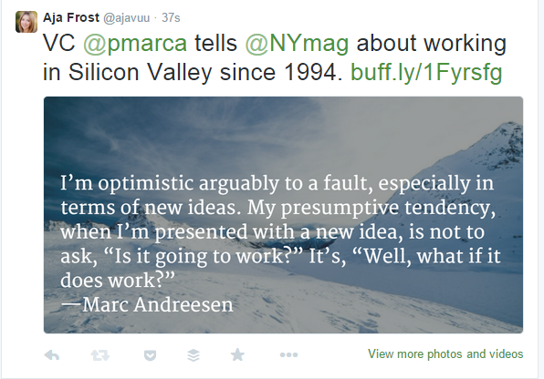544x379 pixels.
Task: Click the "does work?" line in the quote
Action: pos(118,280)
